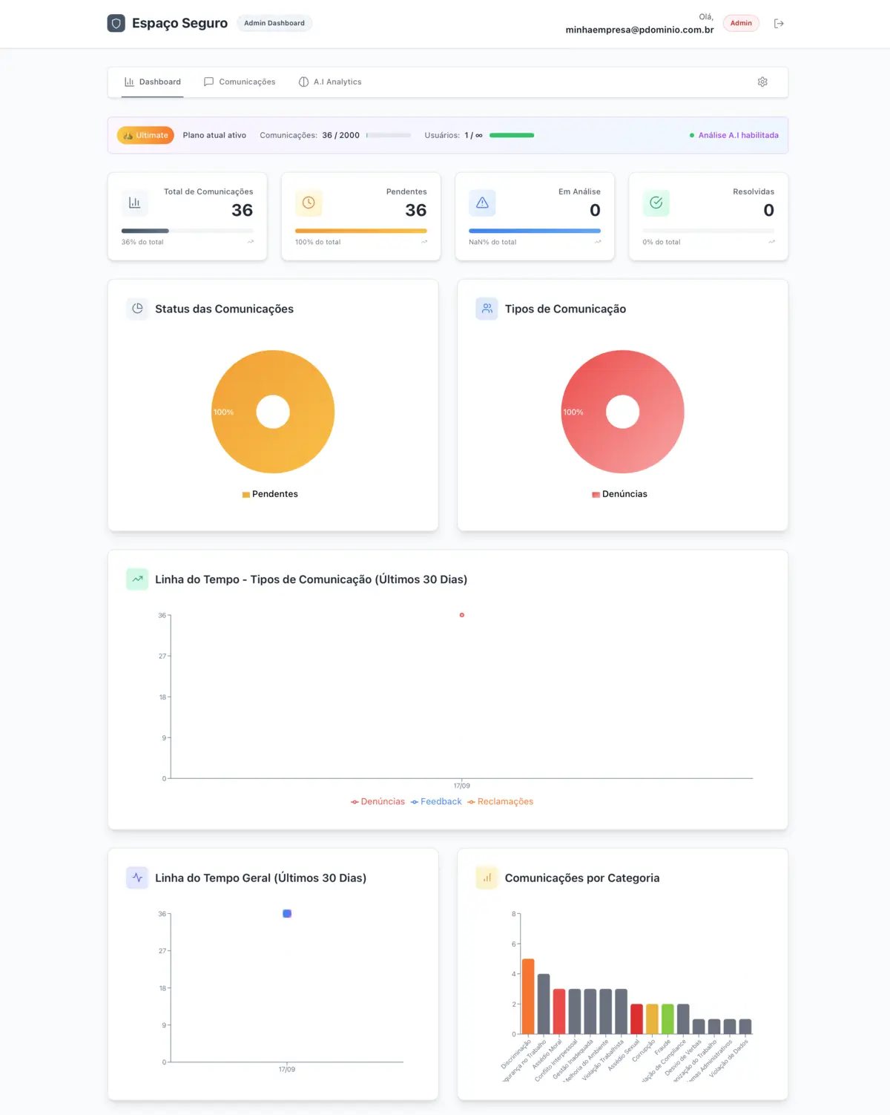The height and width of the screenshot is (1115, 890).
Task: Open settings via the gear icon
Action: [762, 82]
